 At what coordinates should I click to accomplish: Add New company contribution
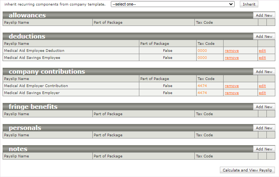264,72
